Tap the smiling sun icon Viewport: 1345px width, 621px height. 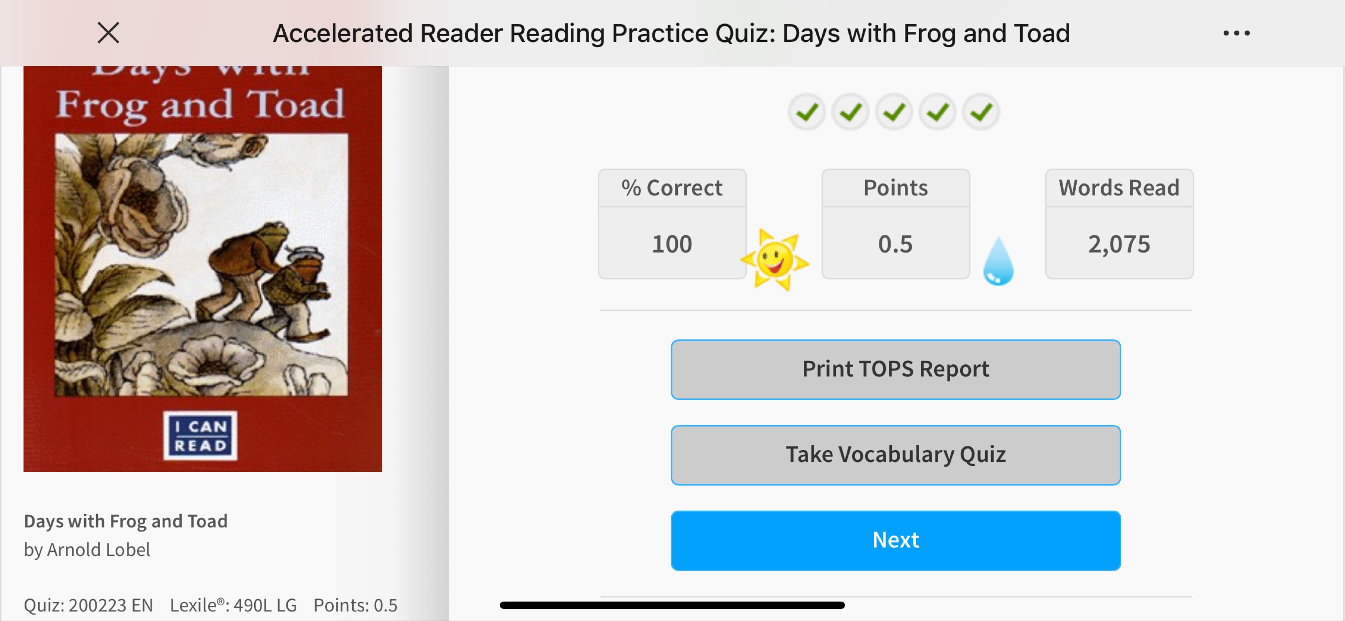[775, 259]
